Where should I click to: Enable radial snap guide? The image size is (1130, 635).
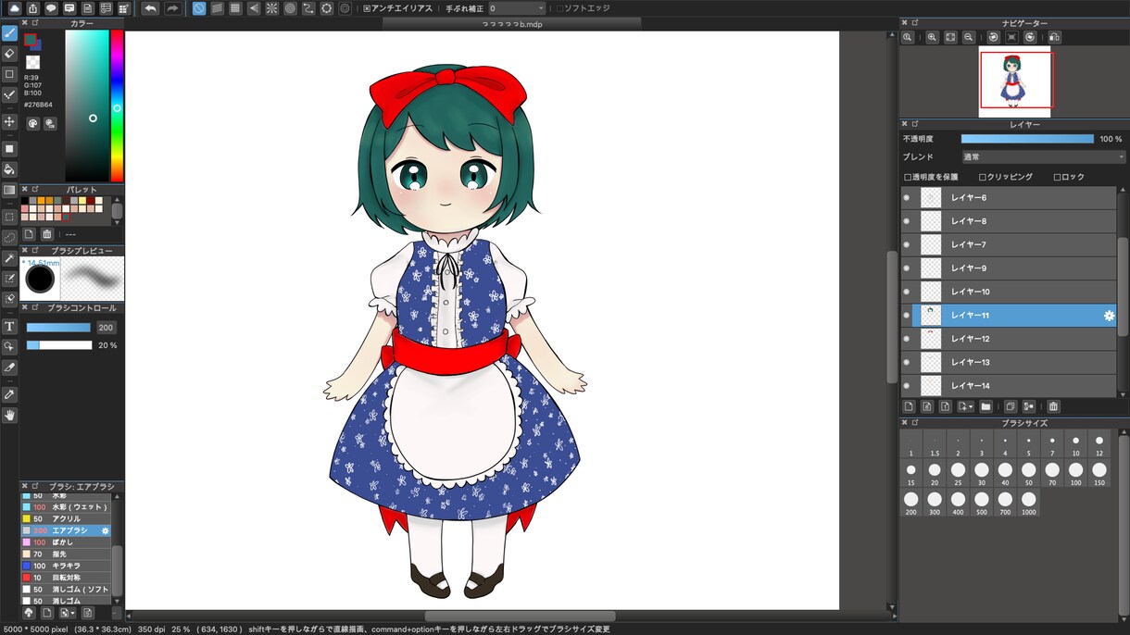(271, 8)
